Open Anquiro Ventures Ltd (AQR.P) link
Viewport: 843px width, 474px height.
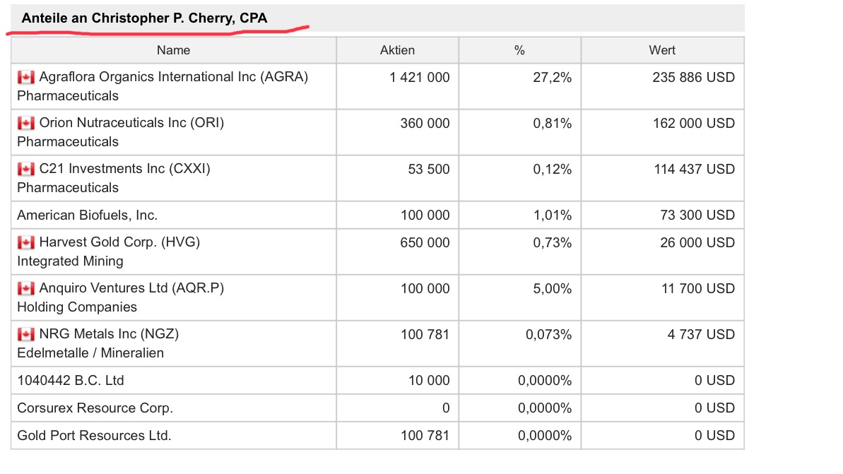(131, 288)
